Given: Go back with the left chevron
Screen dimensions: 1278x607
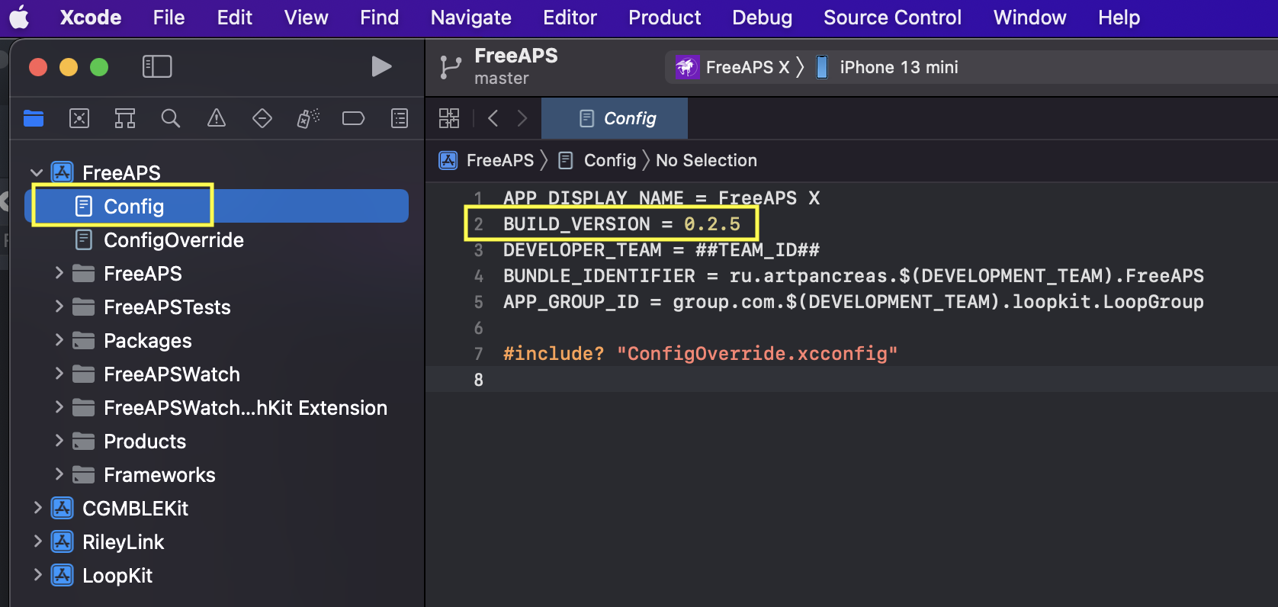Looking at the screenshot, I should [493, 118].
